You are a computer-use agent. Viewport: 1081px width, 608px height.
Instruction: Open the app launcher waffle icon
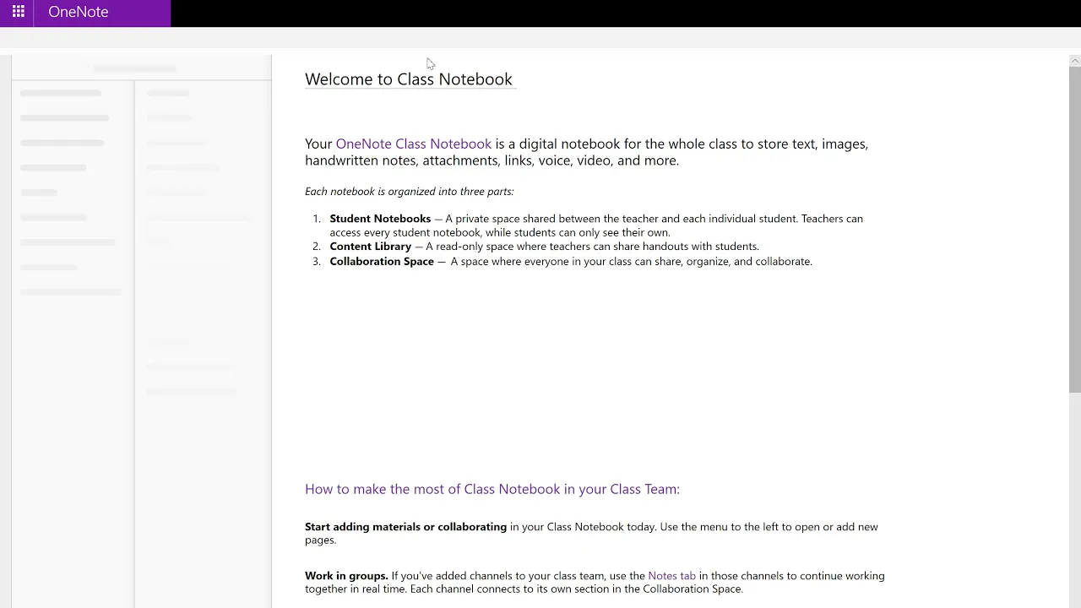click(x=18, y=12)
